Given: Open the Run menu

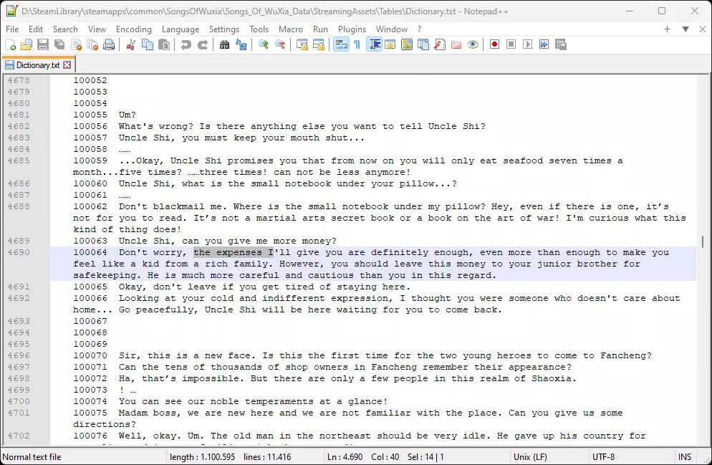Looking at the screenshot, I should pyautogui.click(x=320, y=29).
